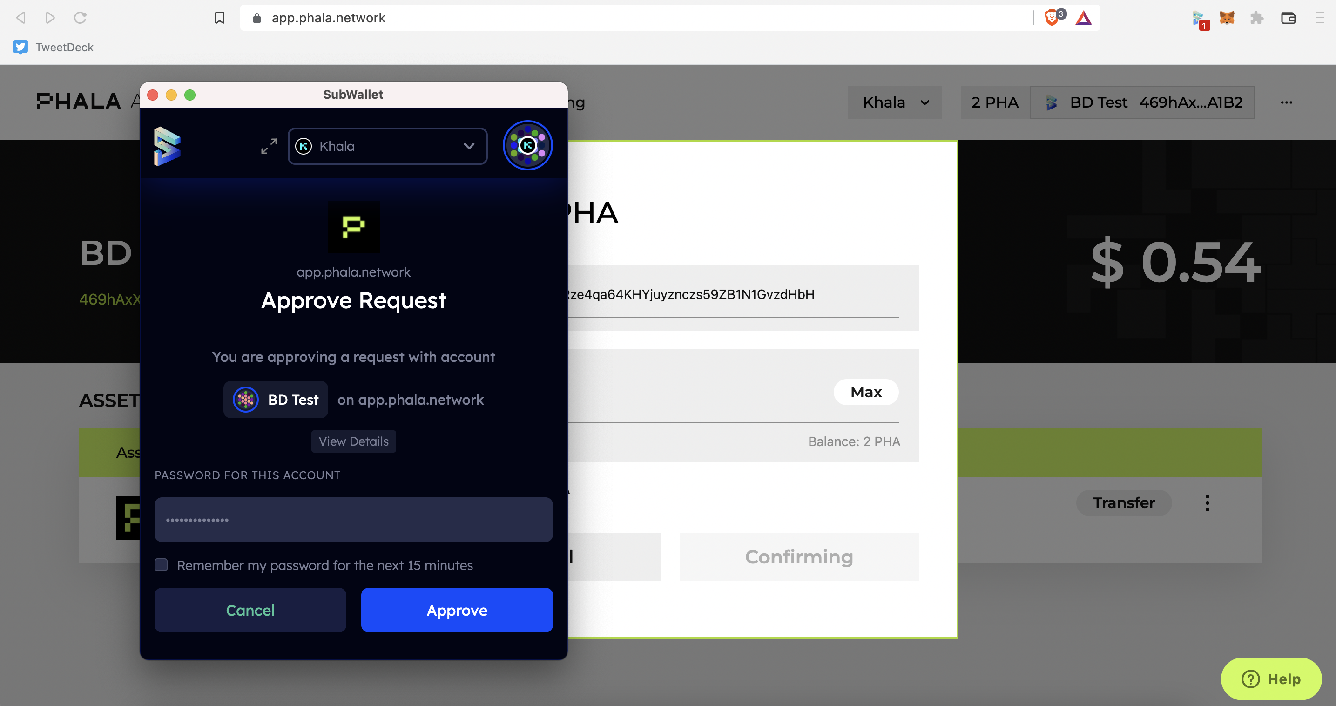Click the SubWallet icon in account button
This screenshot has height=706, width=1336.
1051,102
